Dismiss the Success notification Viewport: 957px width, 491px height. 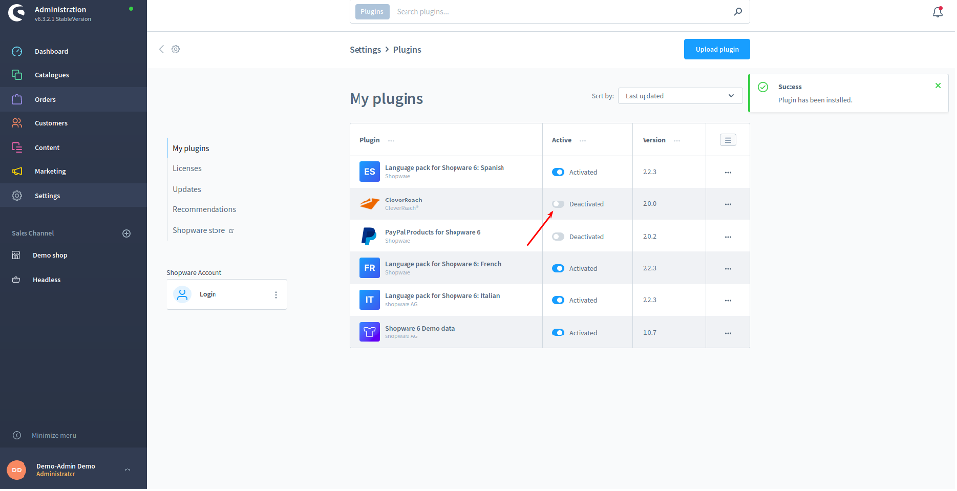pos(937,86)
